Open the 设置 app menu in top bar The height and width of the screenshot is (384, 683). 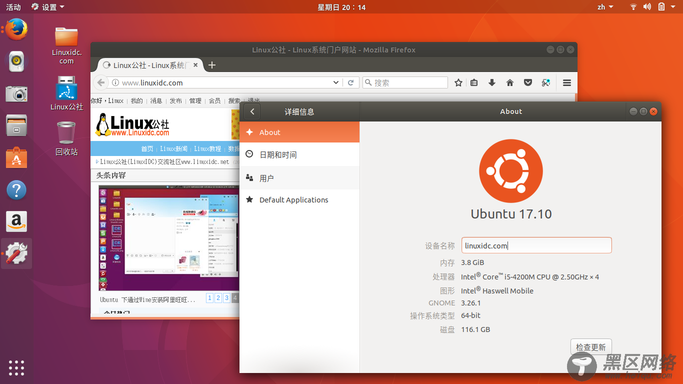click(48, 7)
